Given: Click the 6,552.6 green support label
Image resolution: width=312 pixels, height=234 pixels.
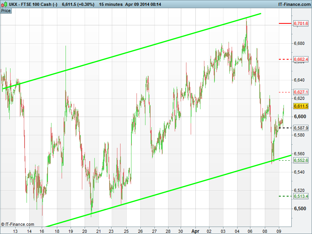Looking at the screenshot, I should (x=301, y=160).
